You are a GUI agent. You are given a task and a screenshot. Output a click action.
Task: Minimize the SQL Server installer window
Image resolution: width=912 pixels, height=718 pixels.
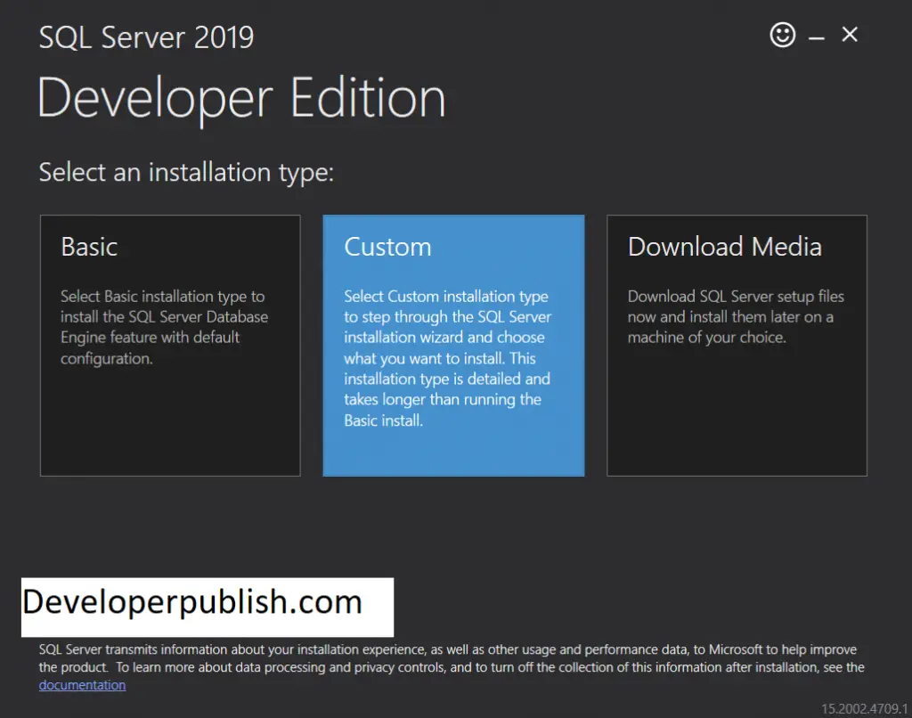817,38
